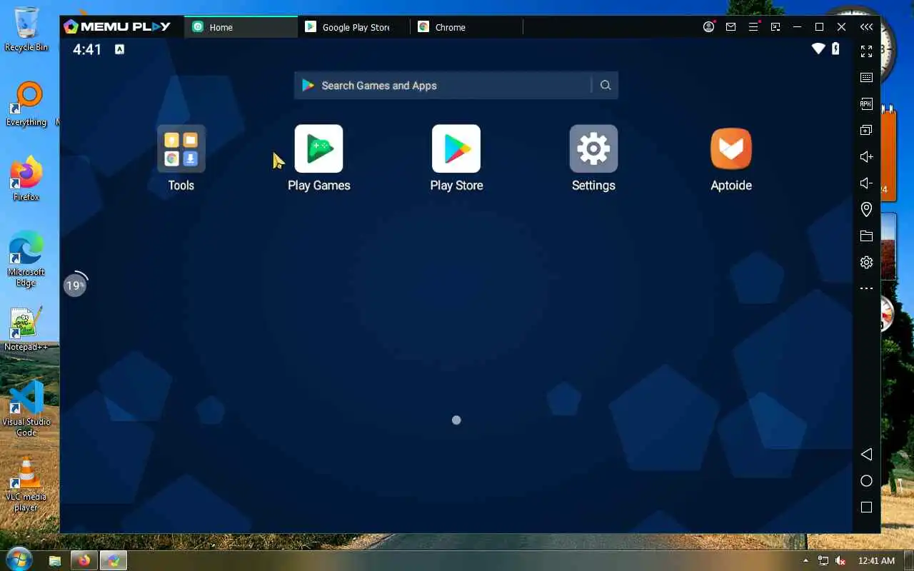Select the Microsoft Edge desktop shortcut
The height and width of the screenshot is (571, 914).
[x=26, y=258]
